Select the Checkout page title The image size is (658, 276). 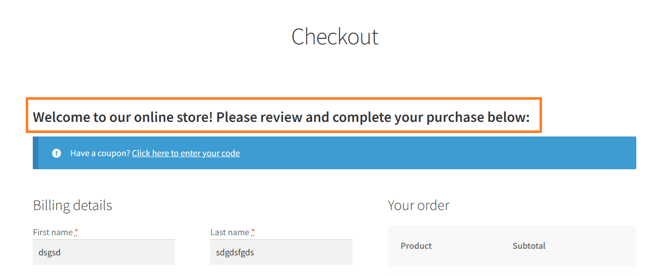click(335, 37)
